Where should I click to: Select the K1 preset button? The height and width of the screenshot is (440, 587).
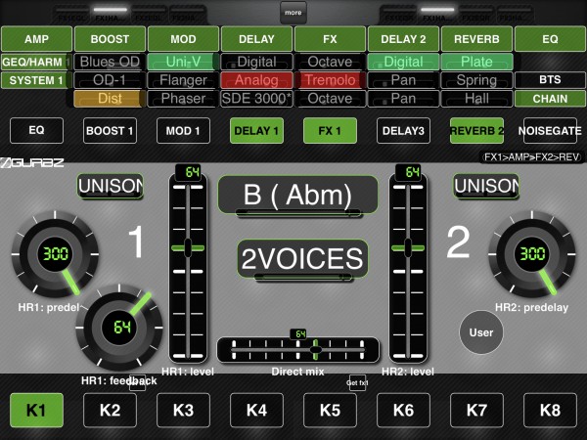(x=36, y=410)
